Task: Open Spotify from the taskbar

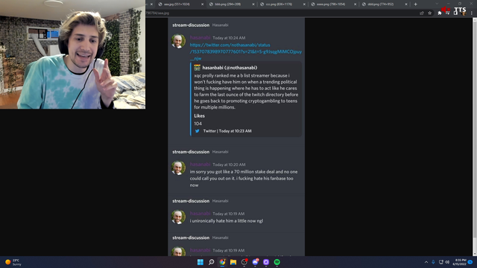Action: [277, 262]
